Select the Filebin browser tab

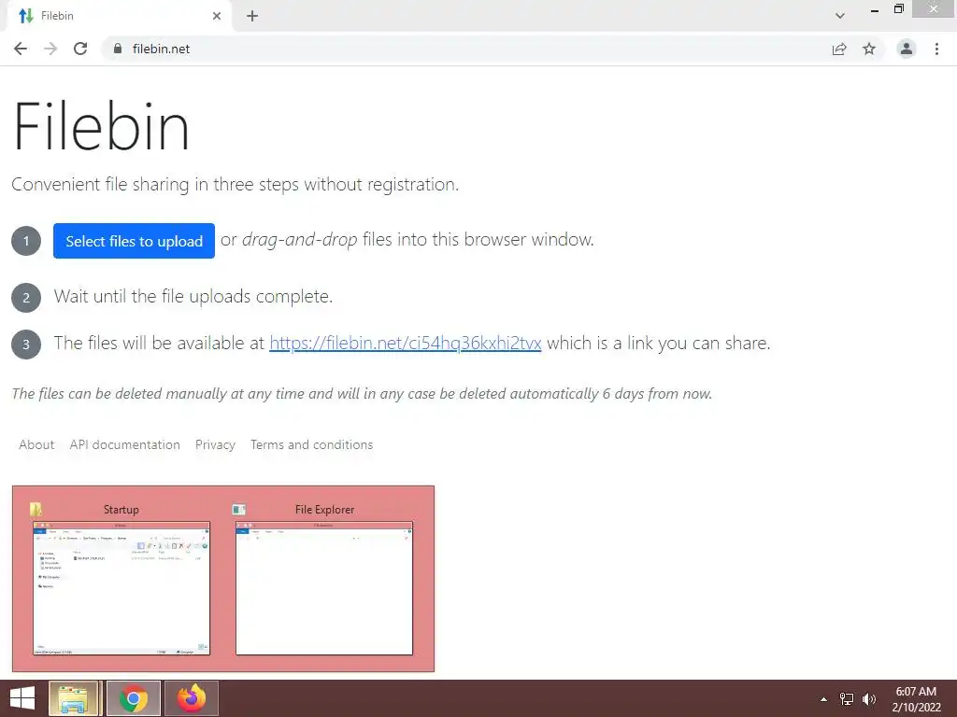119,16
